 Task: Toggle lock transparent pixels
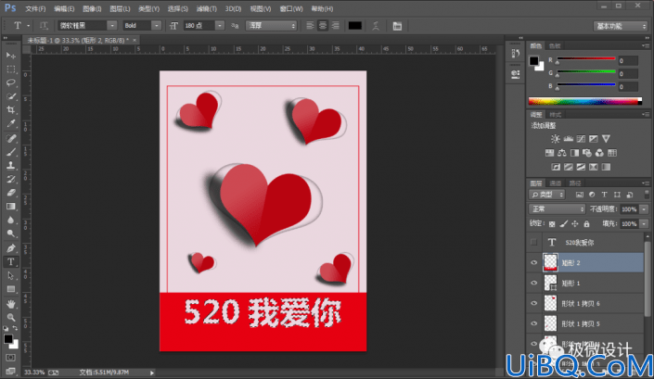point(552,224)
